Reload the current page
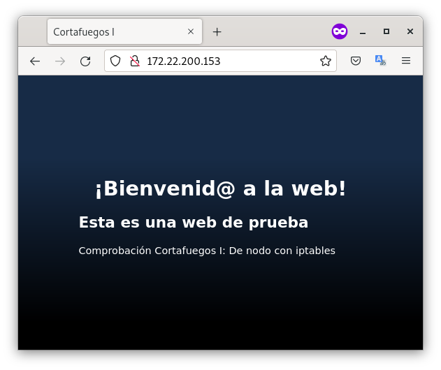This screenshot has height=370, width=441. coord(85,61)
